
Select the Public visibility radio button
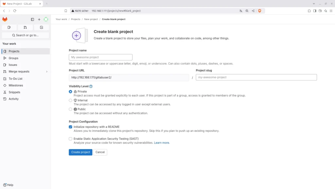point(71,109)
